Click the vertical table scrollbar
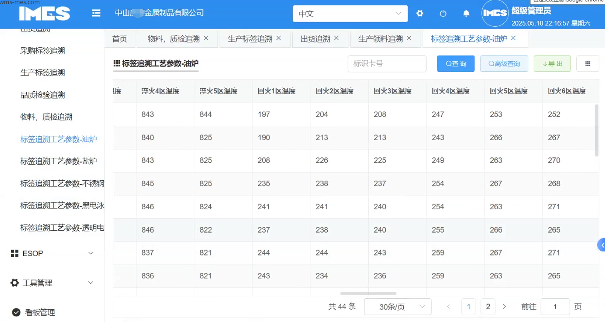This screenshot has width=605, height=322. click(x=597, y=130)
